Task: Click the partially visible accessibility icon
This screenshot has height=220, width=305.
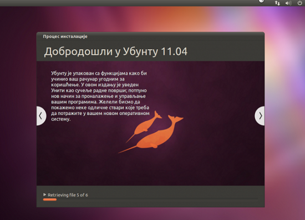Action: click(x=261, y=1)
